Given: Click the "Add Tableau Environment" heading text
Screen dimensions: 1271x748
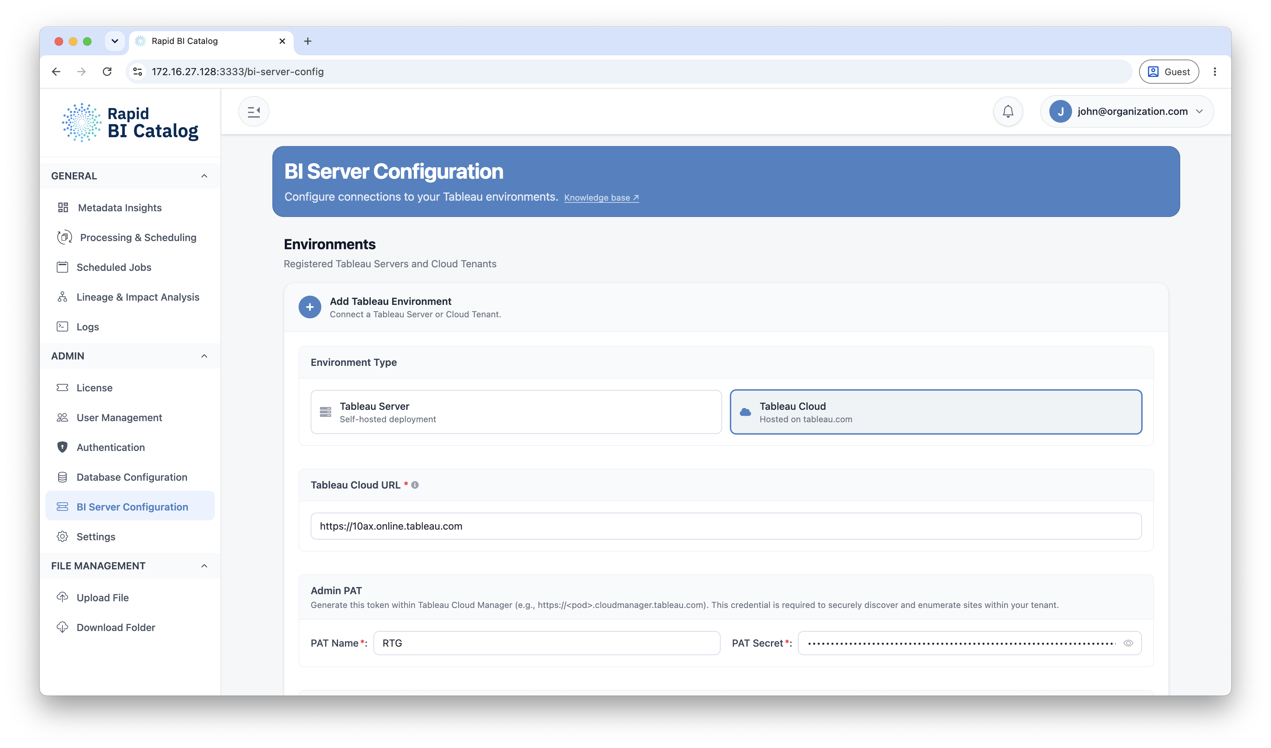Looking at the screenshot, I should coord(390,301).
